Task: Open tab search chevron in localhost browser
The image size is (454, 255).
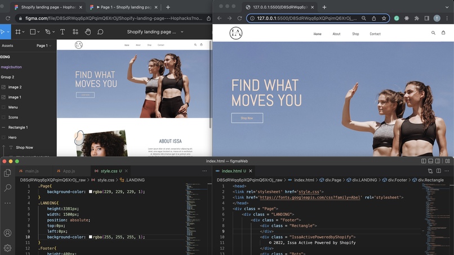Action: (x=447, y=7)
